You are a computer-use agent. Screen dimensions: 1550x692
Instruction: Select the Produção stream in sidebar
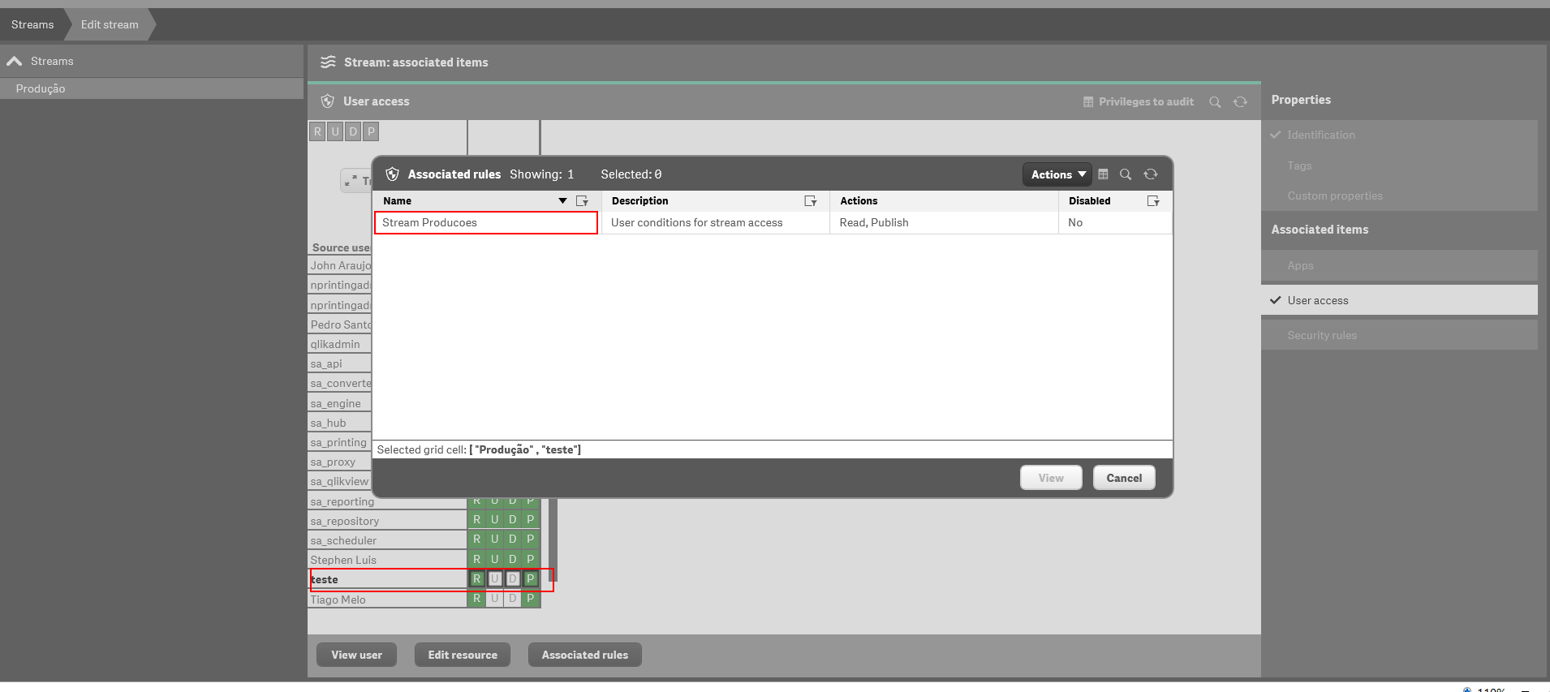[x=152, y=88]
